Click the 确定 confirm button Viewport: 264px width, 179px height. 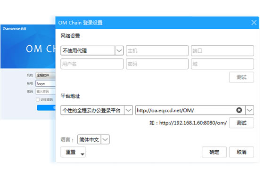tap(214, 152)
